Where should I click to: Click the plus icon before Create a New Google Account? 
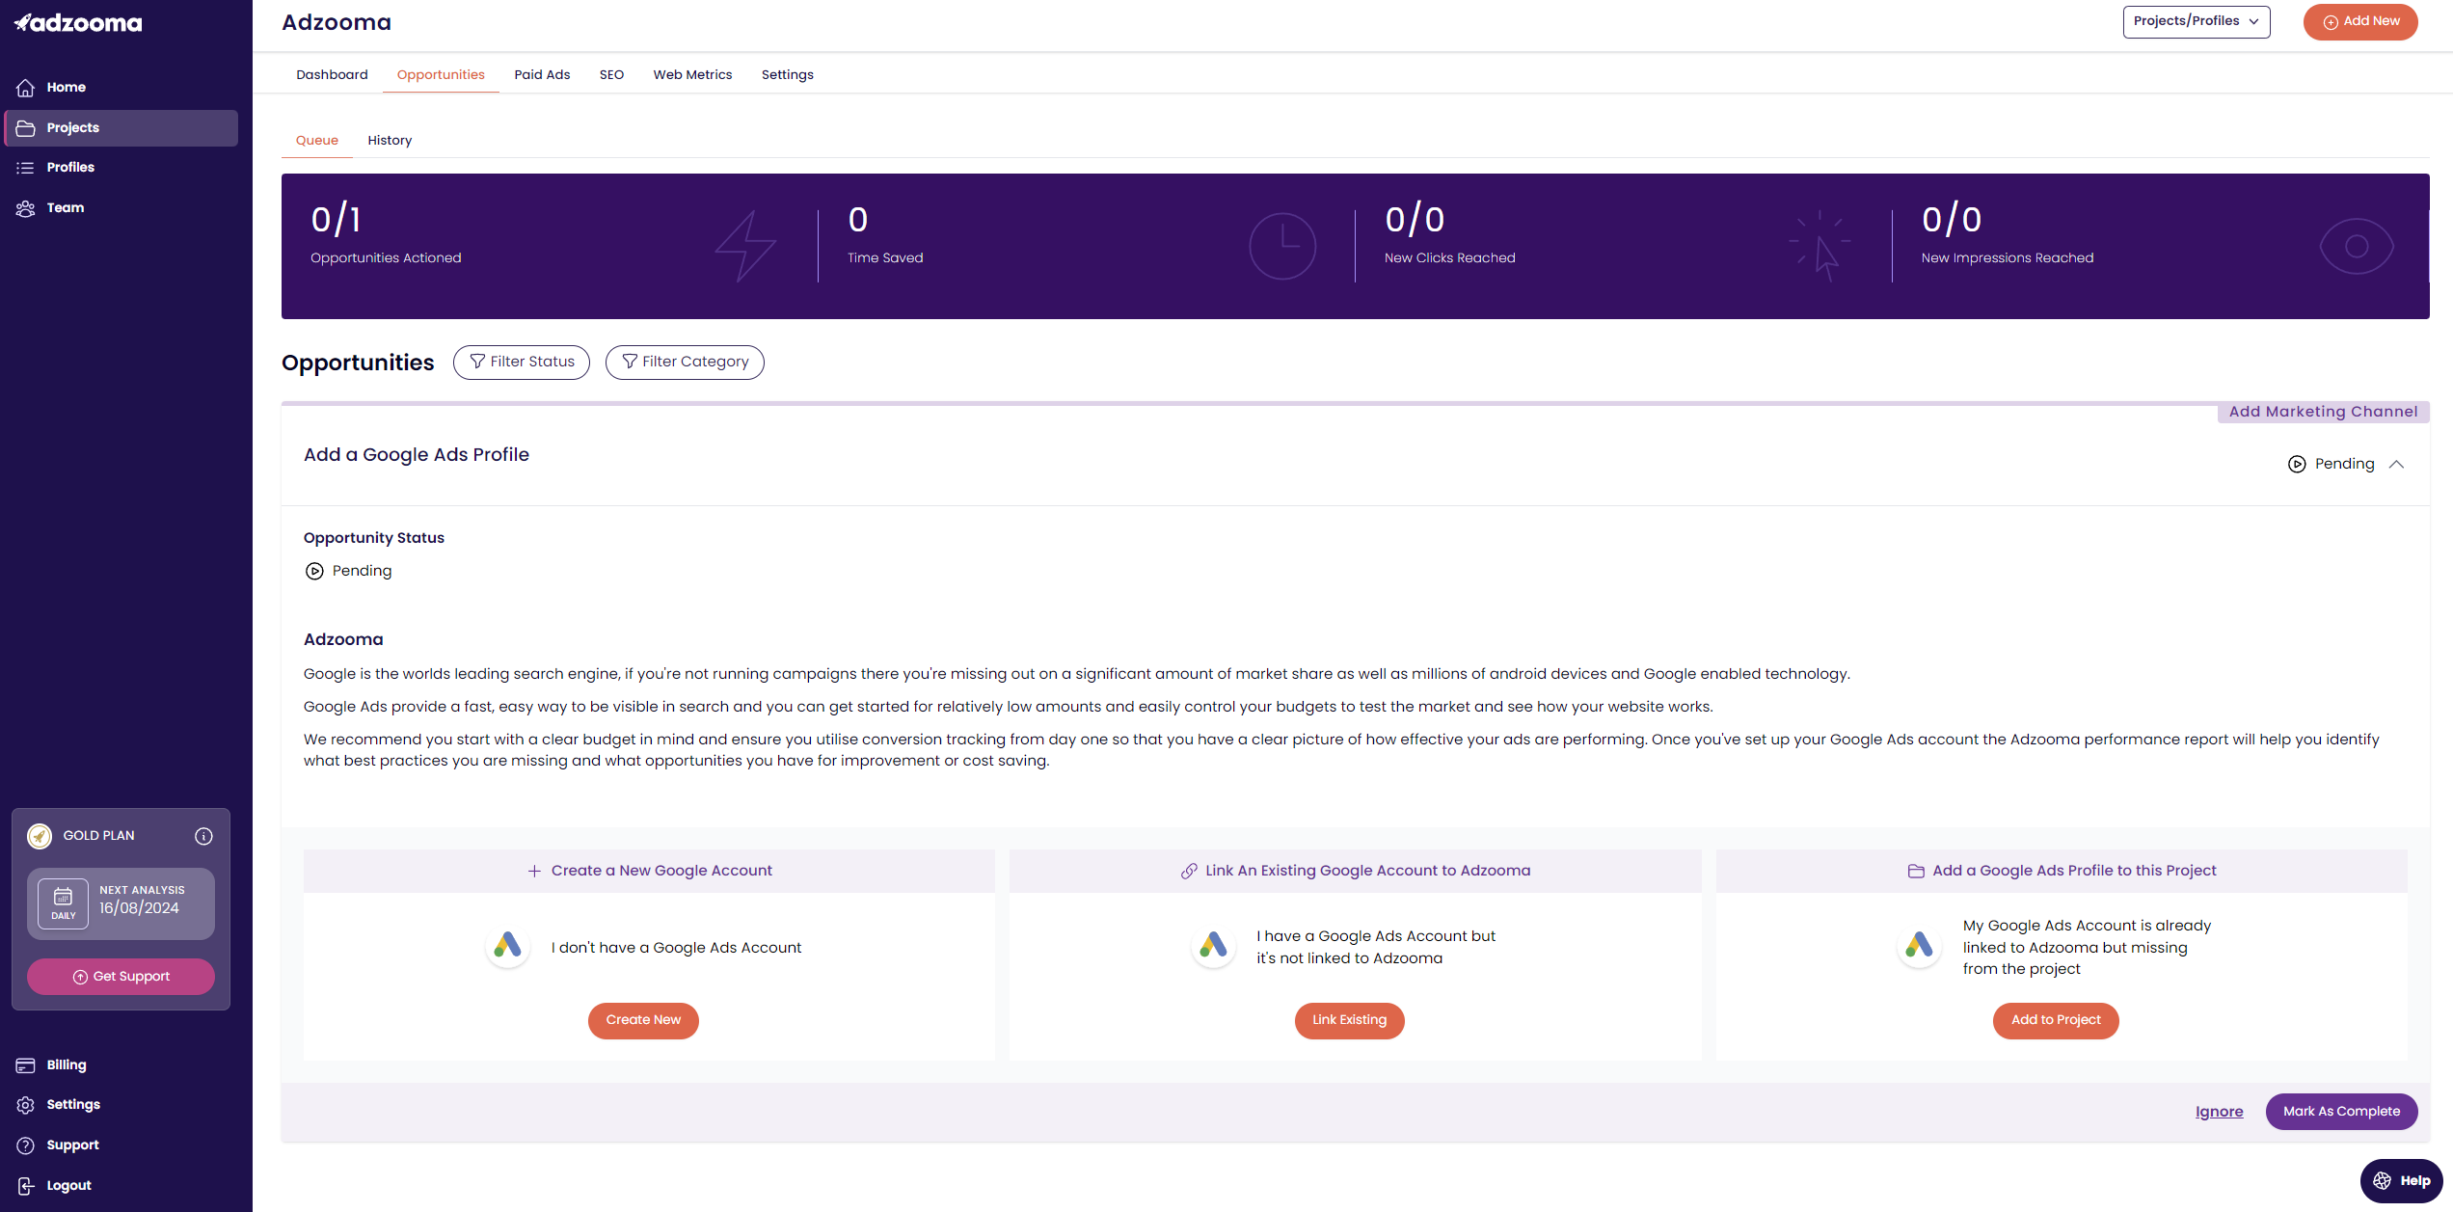534,871
